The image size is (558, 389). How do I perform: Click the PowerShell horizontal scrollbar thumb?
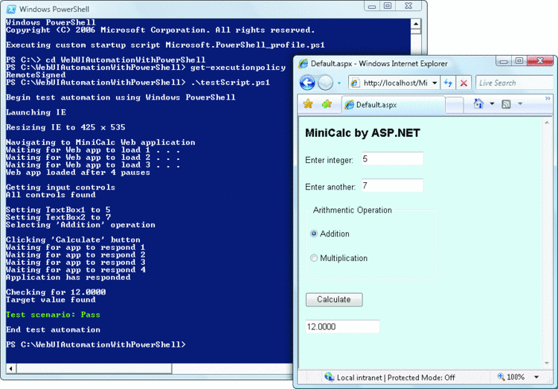tap(94, 368)
